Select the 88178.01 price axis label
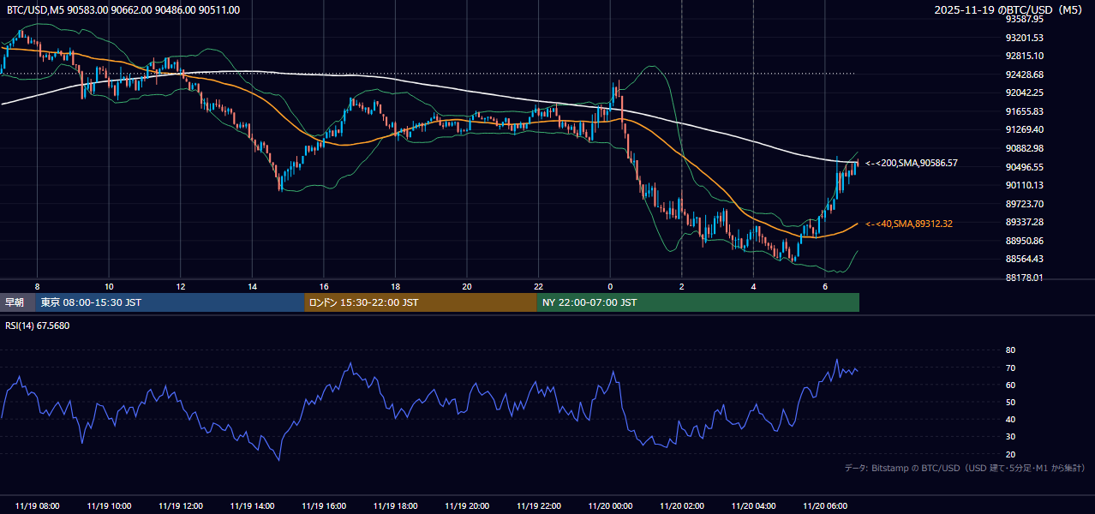 1025,278
